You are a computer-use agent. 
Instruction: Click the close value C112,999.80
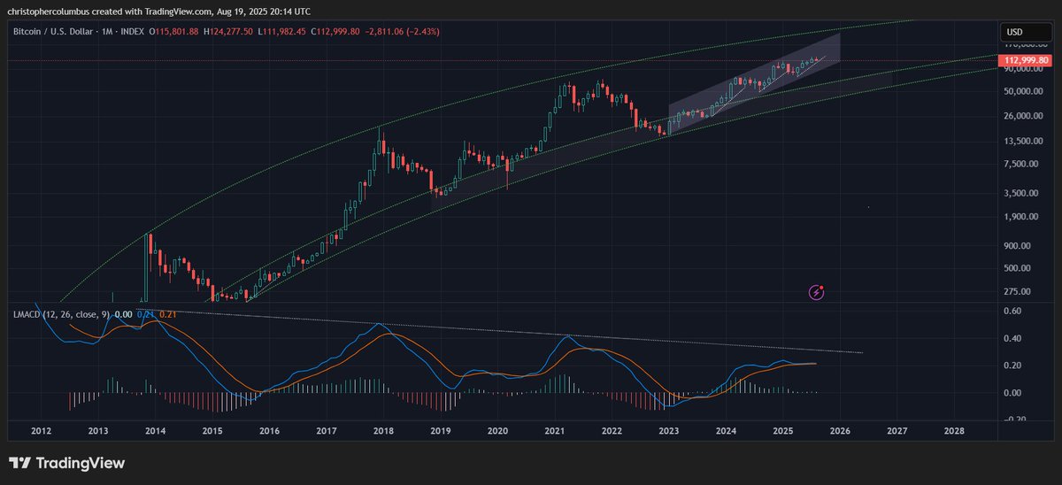[335, 32]
